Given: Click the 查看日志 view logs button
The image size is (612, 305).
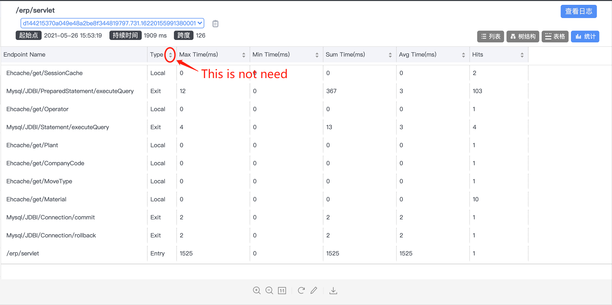Looking at the screenshot, I should [x=579, y=11].
